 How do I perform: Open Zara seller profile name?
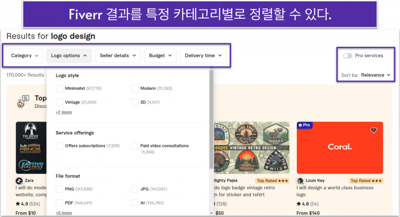29,180
